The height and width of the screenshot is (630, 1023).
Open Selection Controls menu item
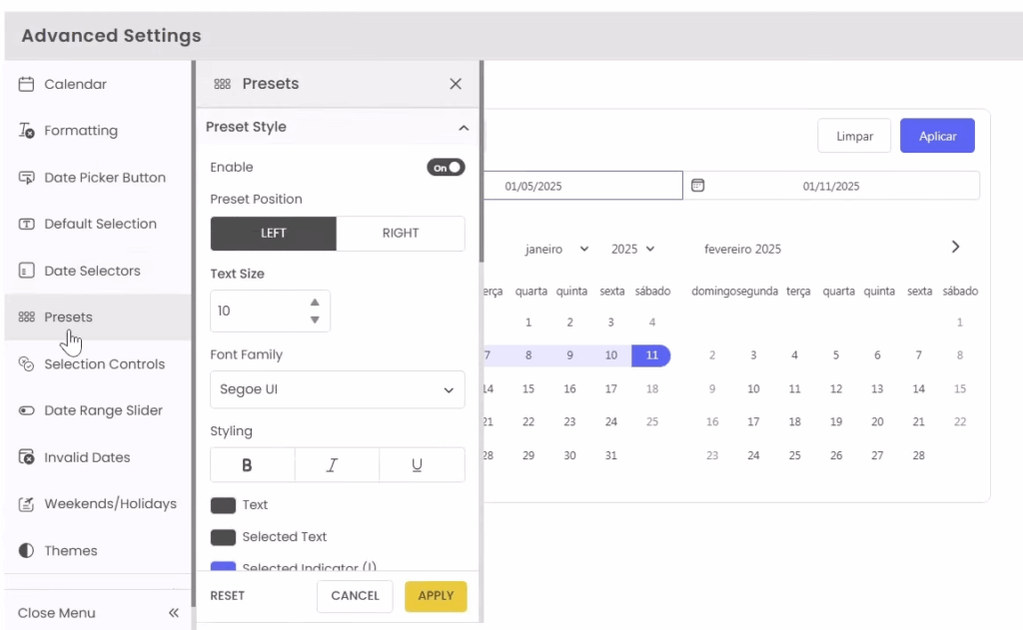point(98,363)
